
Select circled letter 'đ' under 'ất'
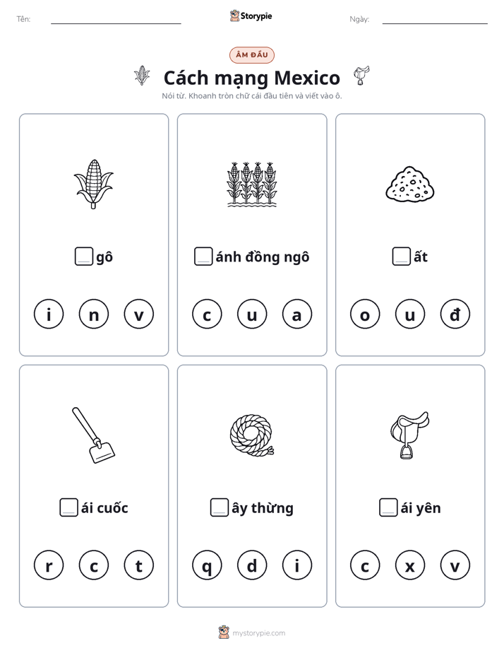click(x=455, y=314)
